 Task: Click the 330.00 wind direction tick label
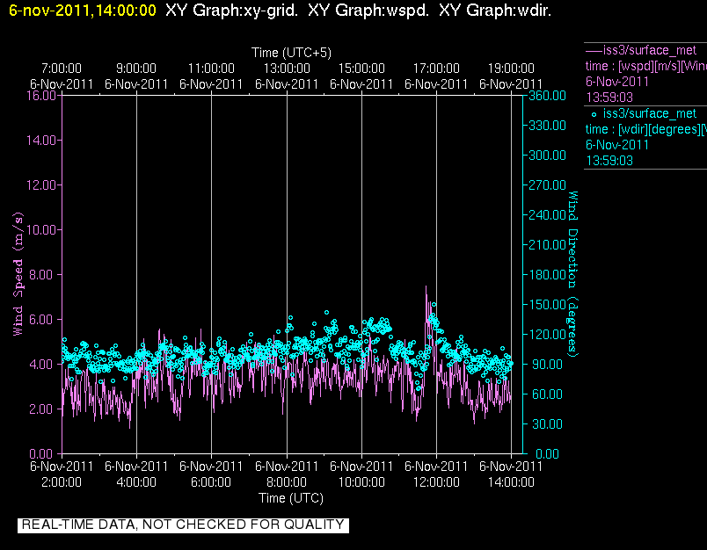click(x=547, y=126)
